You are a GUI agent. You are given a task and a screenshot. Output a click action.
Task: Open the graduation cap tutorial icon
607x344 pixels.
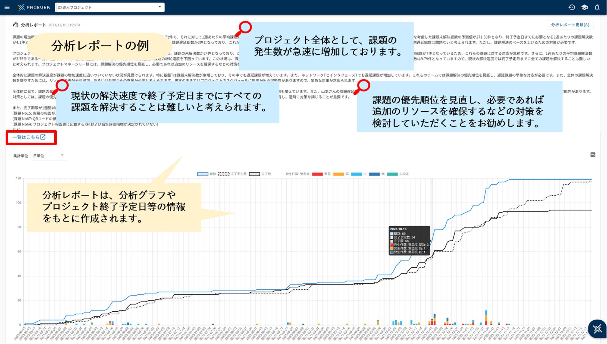click(584, 7)
